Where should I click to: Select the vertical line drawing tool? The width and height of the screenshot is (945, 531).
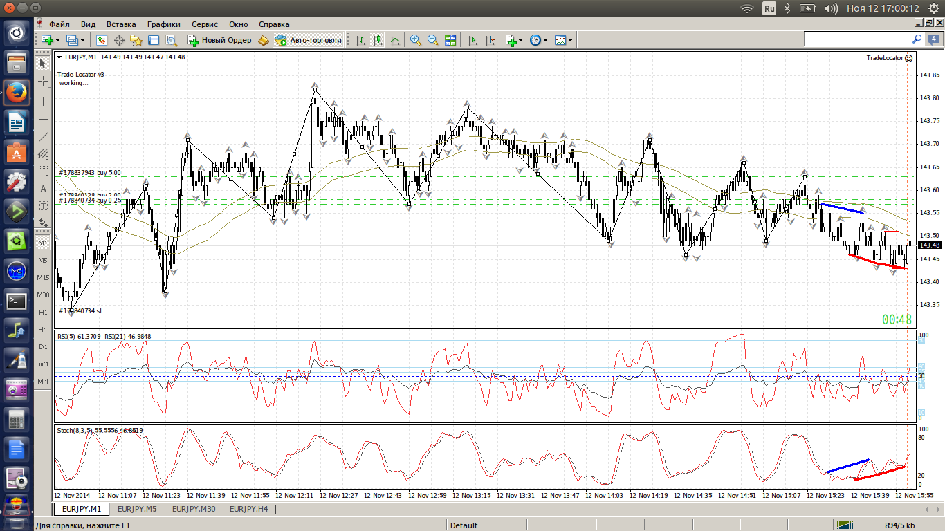point(44,101)
